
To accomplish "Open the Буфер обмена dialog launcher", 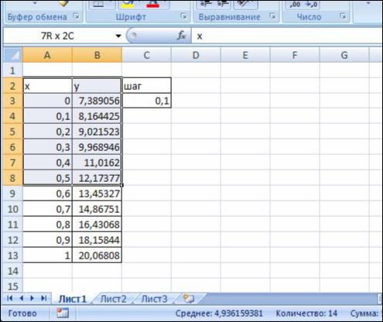I will (77, 16).
